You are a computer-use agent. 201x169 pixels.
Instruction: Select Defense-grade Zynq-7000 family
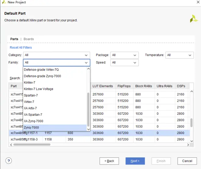[55, 76]
